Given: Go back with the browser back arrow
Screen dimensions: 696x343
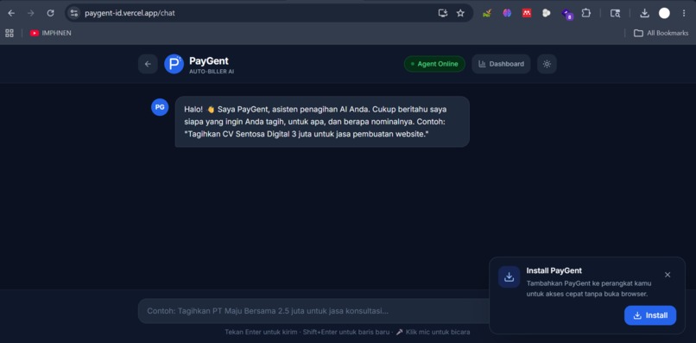Looking at the screenshot, I should tap(11, 13).
